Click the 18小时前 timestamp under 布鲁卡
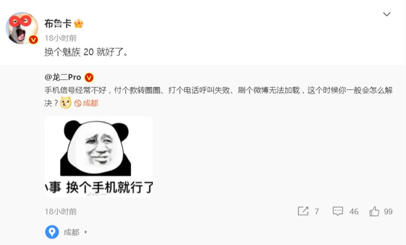Image resolution: width=406 pixels, height=245 pixels. [x=61, y=38]
